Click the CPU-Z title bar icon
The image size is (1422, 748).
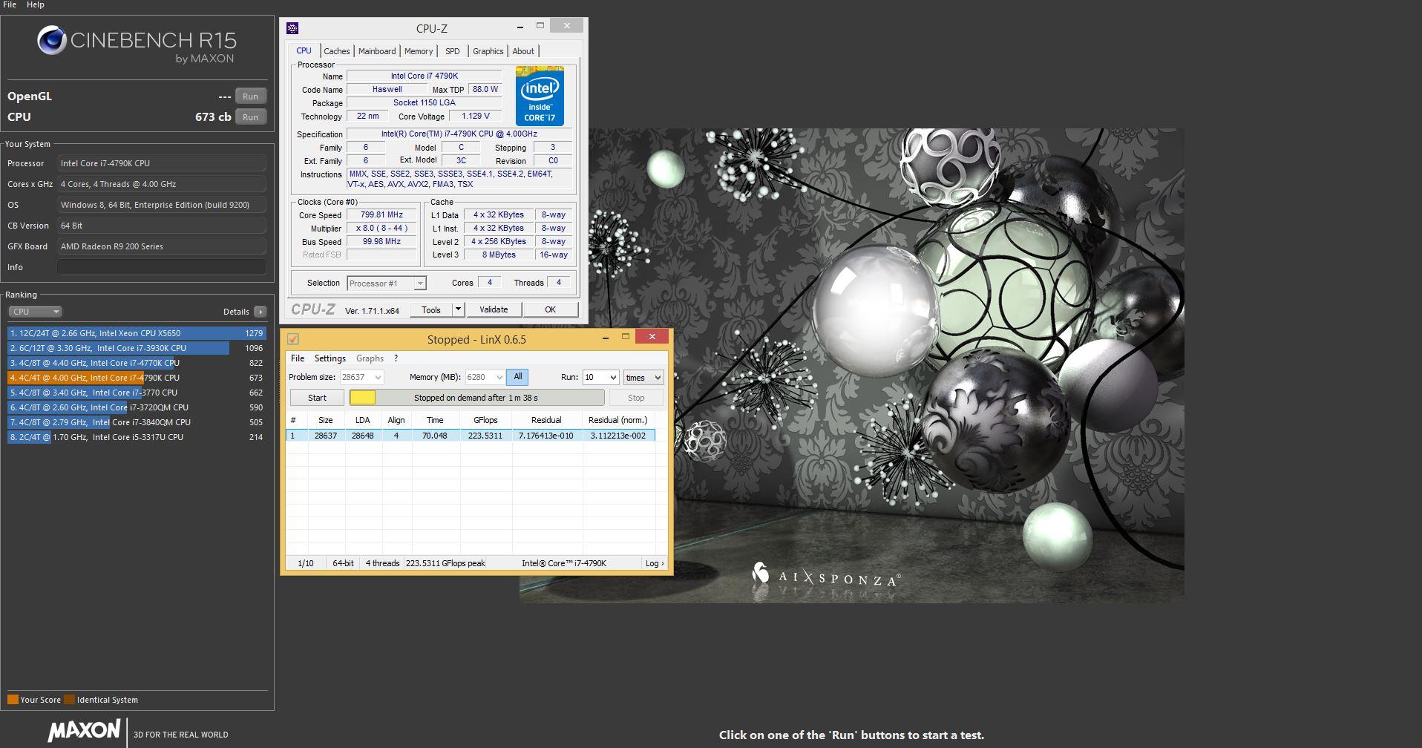click(292, 28)
